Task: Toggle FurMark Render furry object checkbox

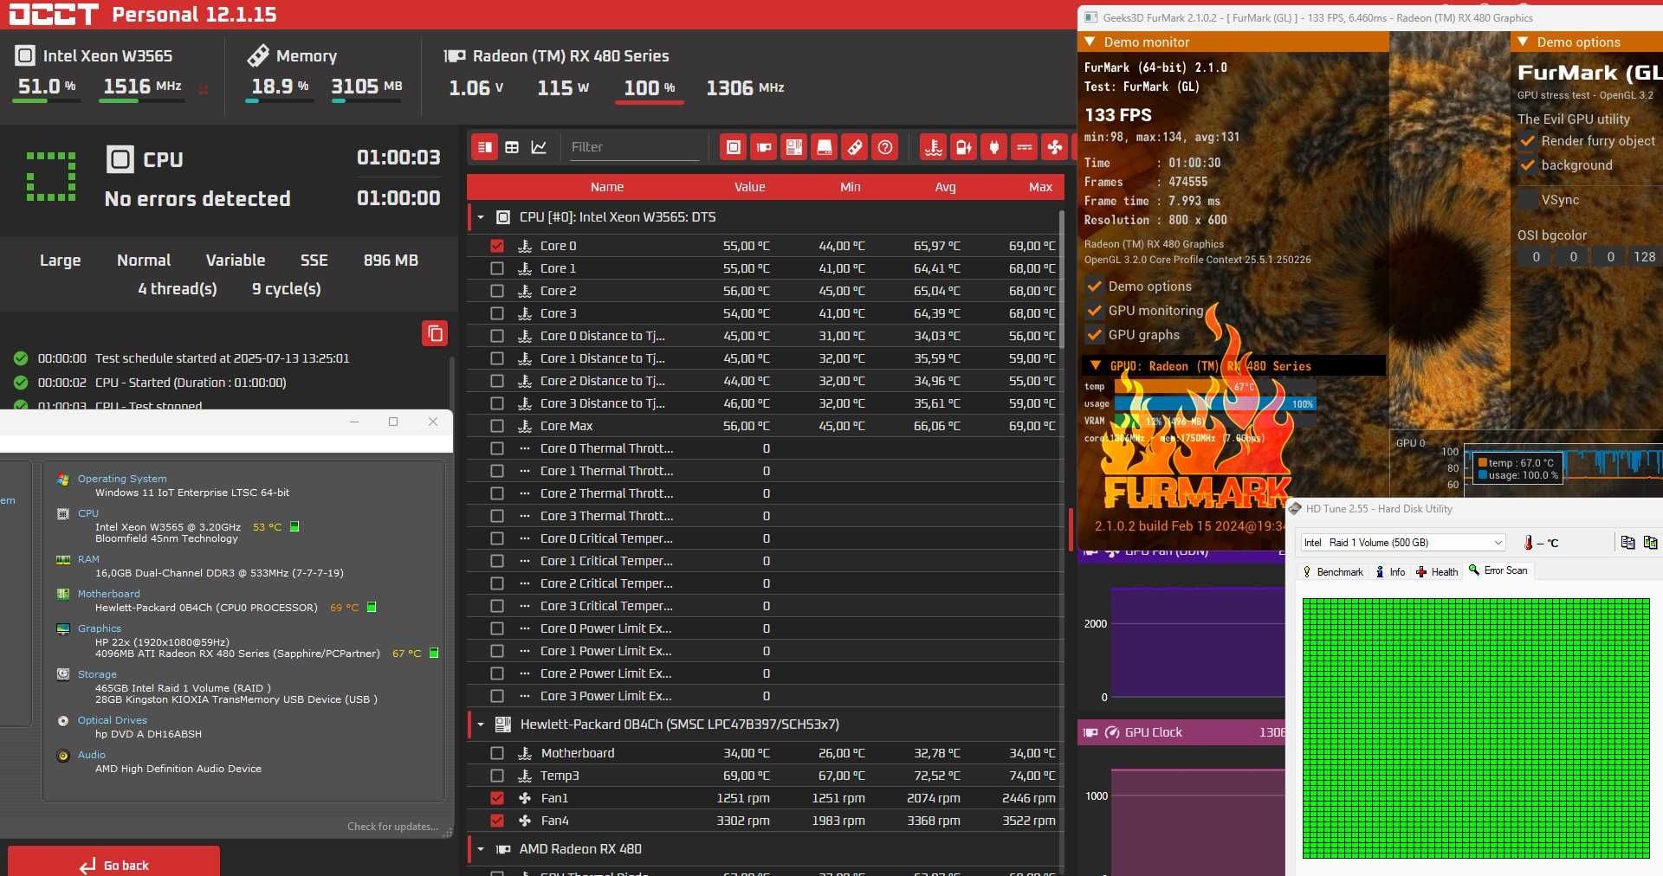Action: coord(1527,141)
